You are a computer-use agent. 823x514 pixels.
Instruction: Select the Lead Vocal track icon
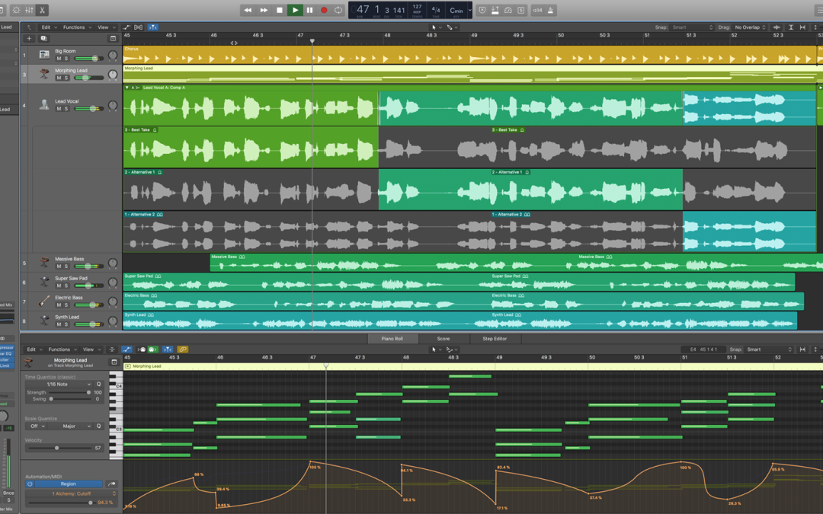coord(44,105)
